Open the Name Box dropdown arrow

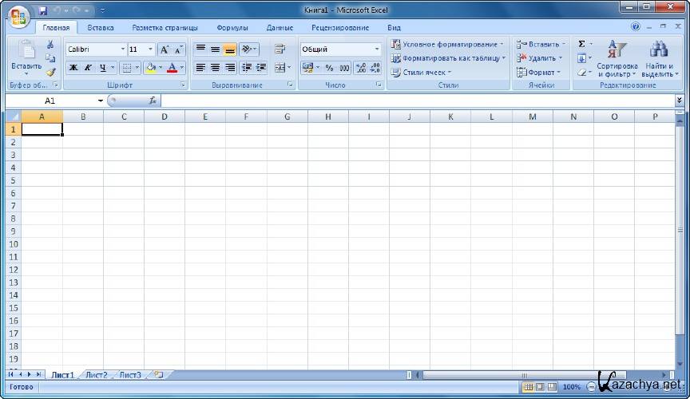(x=101, y=101)
